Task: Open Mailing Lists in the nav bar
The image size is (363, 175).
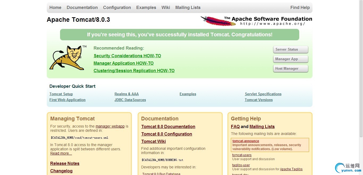Action: (x=188, y=7)
